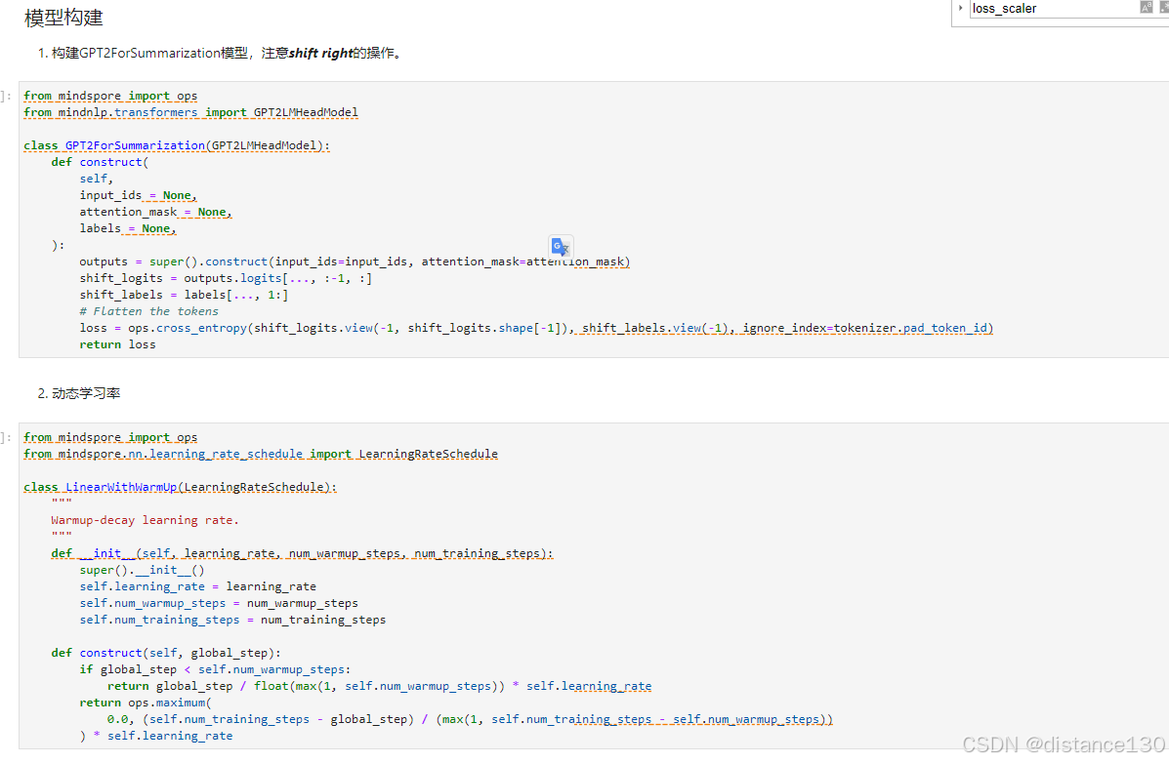Click the input_ids = None parameter line
Image resolution: width=1169 pixels, height=764 pixels.
(x=138, y=195)
